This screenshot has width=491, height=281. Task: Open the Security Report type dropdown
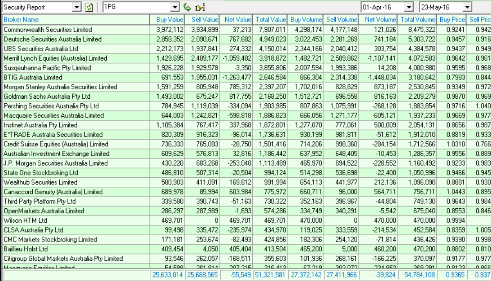coord(76,7)
